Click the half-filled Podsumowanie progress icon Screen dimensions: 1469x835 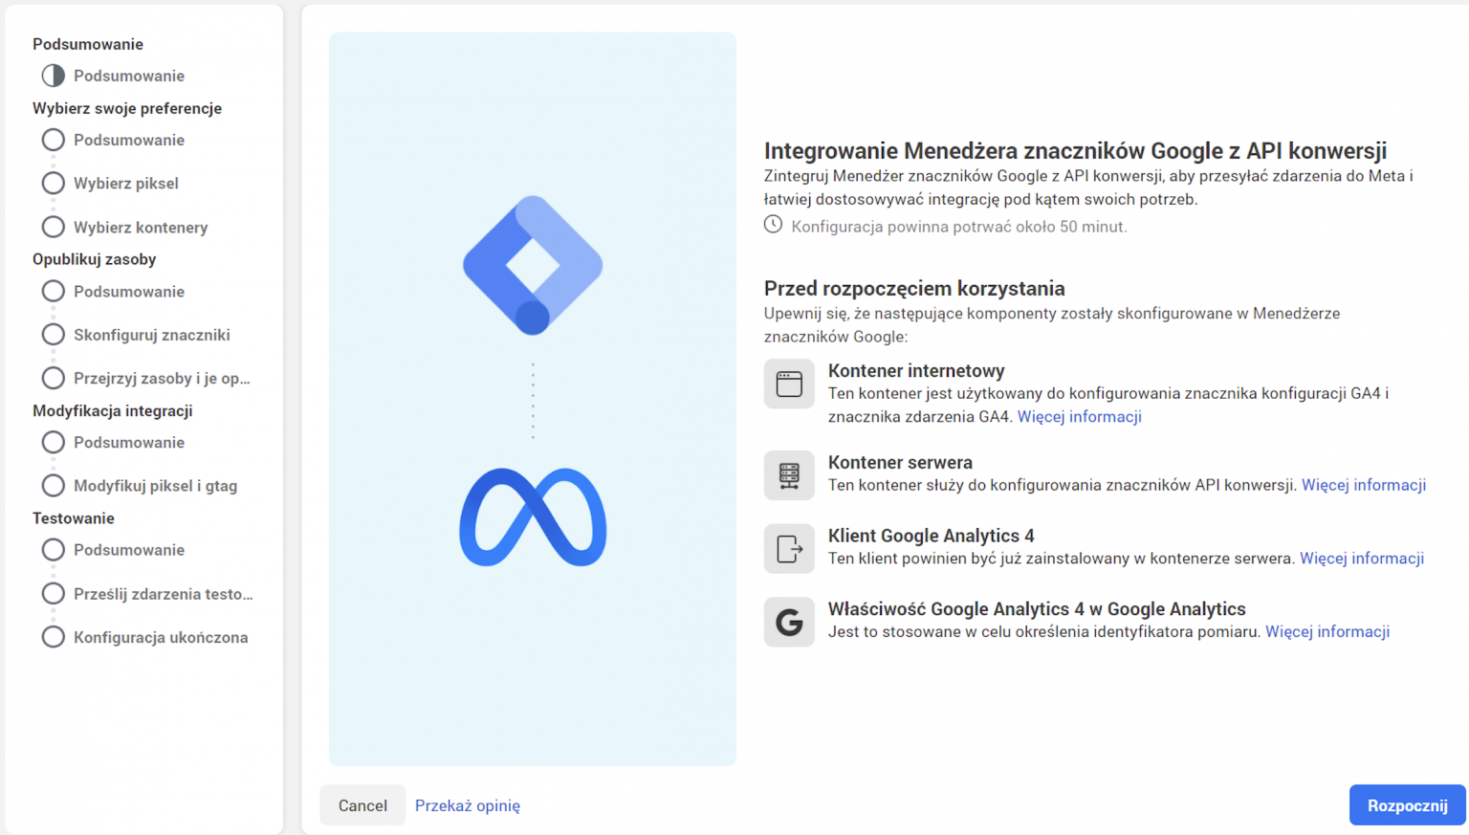coord(54,76)
